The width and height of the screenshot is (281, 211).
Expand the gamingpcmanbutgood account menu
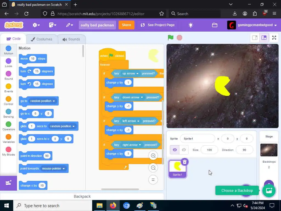pyautogui.click(x=252, y=25)
